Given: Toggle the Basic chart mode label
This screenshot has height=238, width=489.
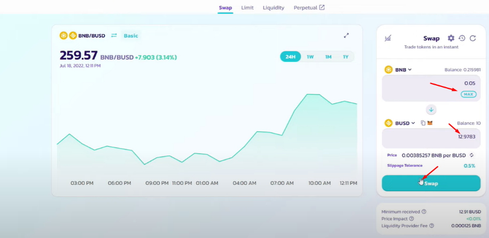Looking at the screenshot, I should [x=131, y=36].
